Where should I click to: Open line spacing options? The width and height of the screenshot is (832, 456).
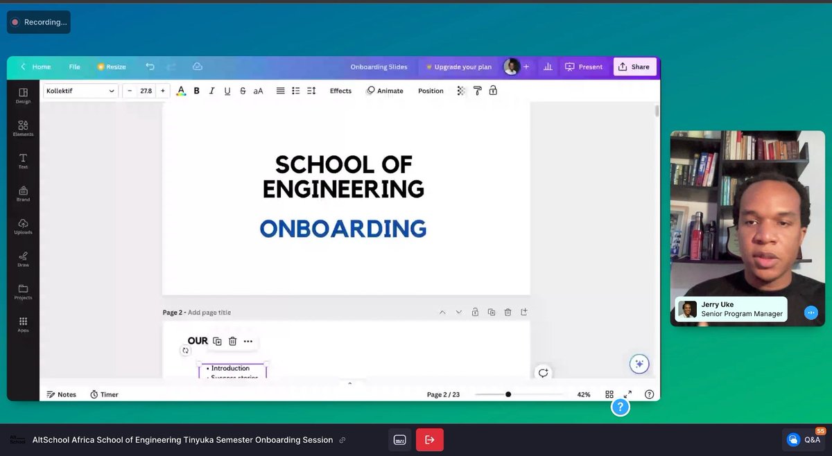pos(311,91)
